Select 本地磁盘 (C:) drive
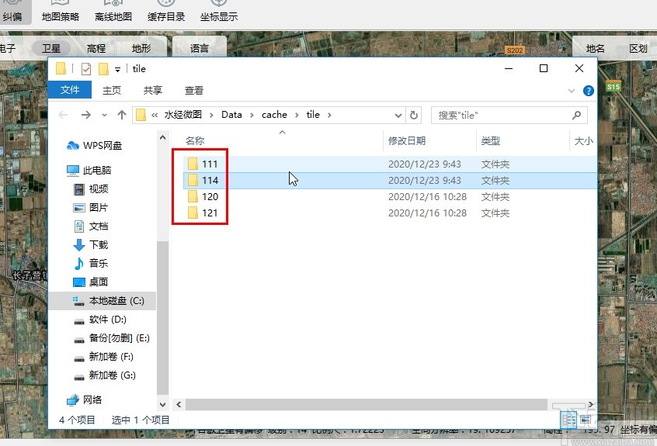Viewport: 657px width, 446px height. click(x=103, y=301)
